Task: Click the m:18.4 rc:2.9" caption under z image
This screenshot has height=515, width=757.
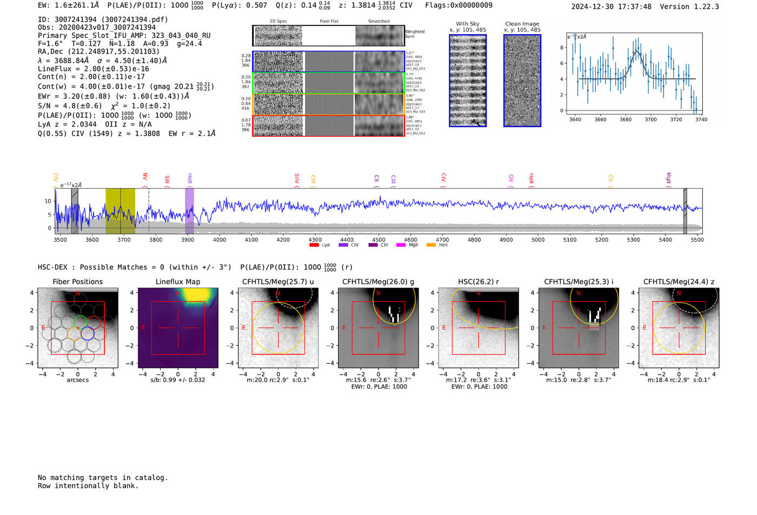Action: point(679,380)
